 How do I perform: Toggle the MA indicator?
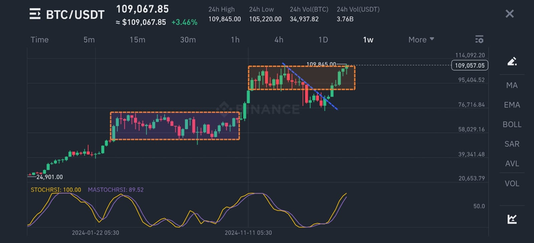512,85
